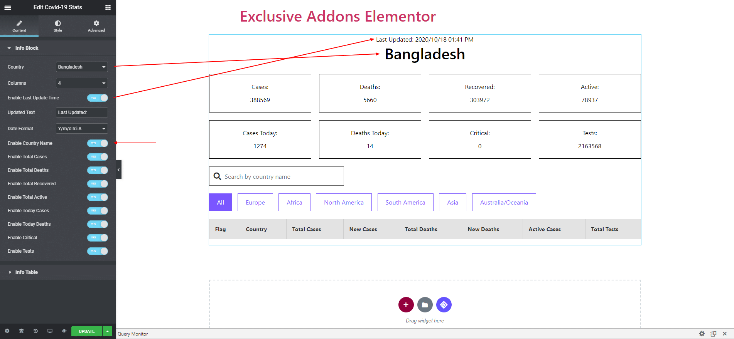Click the New Cases column header
Screen dimensions: 734x339
click(x=371, y=229)
